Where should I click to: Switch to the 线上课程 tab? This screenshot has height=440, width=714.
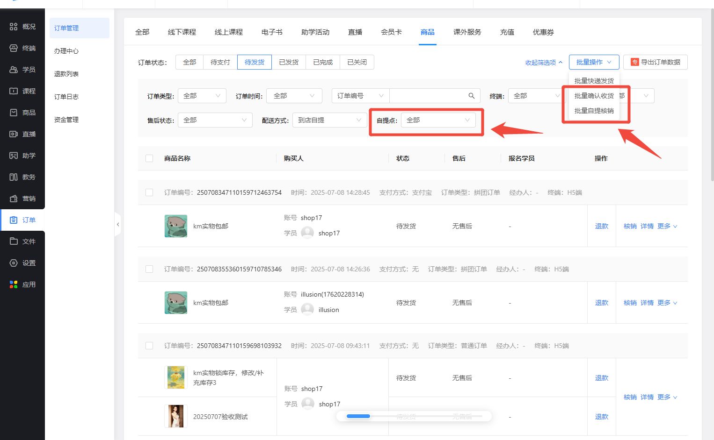[x=228, y=32]
